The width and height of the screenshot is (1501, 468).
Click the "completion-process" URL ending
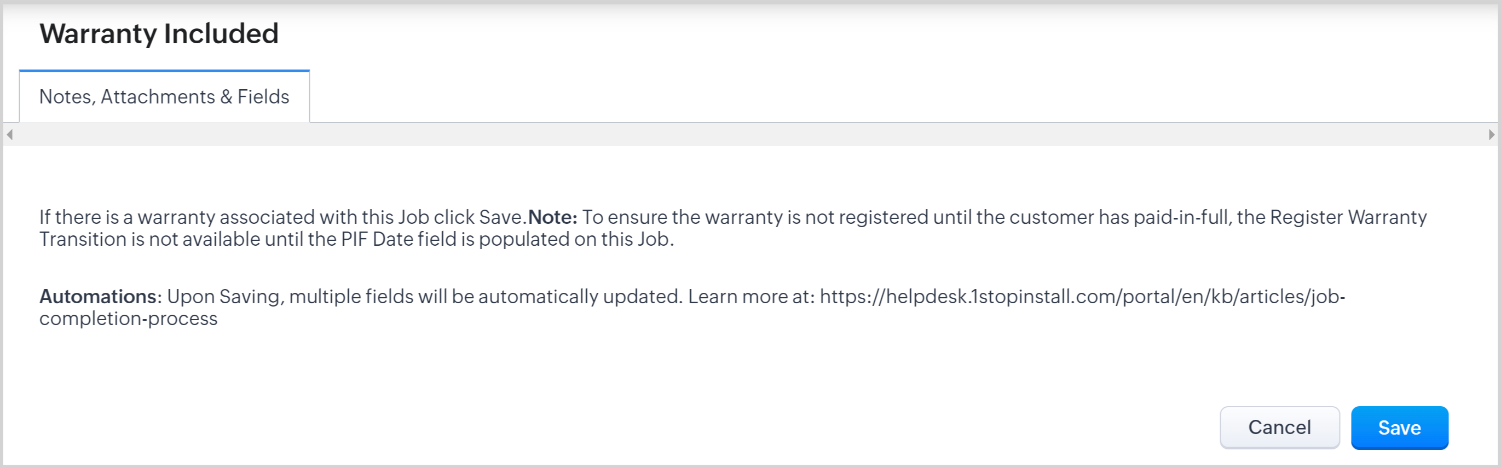click(x=128, y=319)
